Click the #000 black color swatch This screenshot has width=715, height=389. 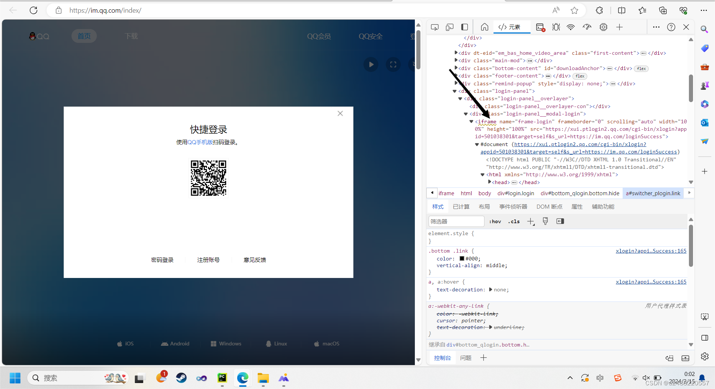(462, 259)
